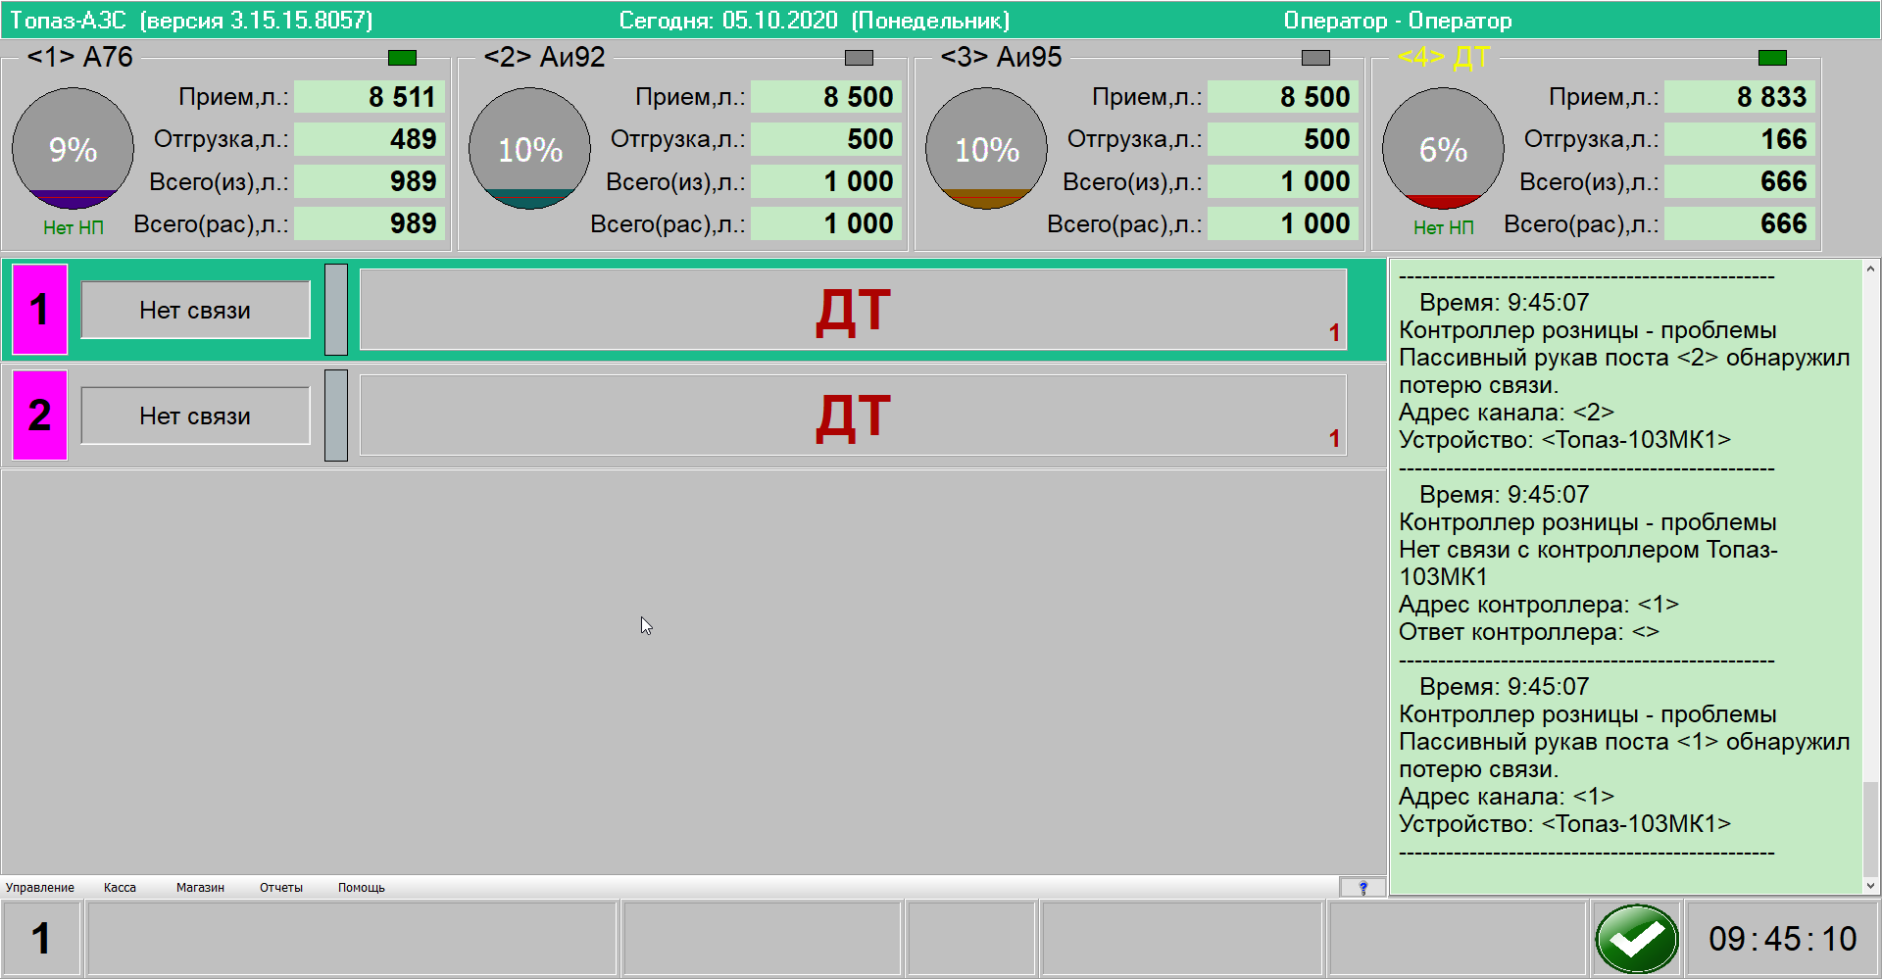
Task: Click the event log scrollbar down arrow
Action: tap(1870, 885)
